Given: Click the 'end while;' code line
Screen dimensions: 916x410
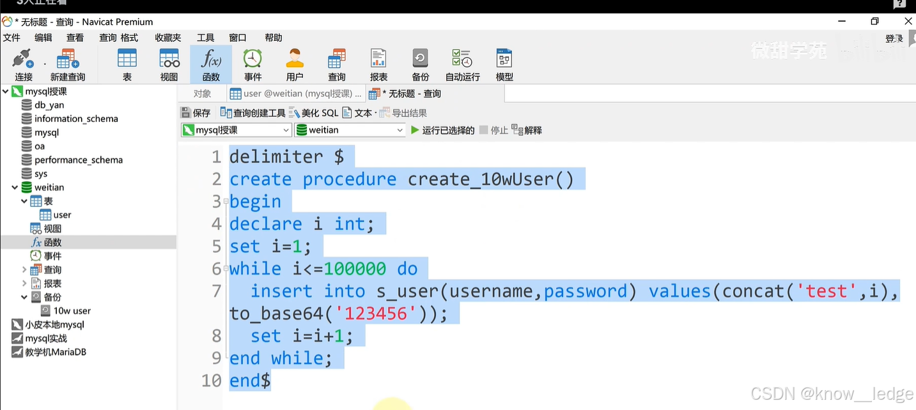Looking at the screenshot, I should coord(281,358).
